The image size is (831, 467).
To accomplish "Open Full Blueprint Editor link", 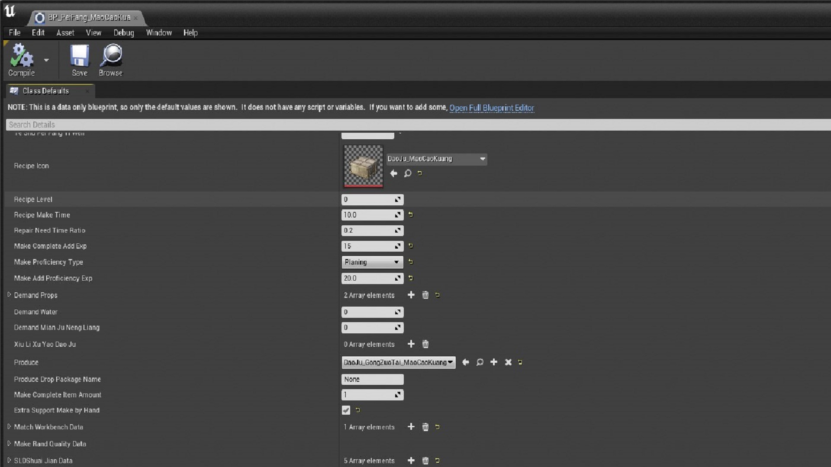I will (491, 108).
